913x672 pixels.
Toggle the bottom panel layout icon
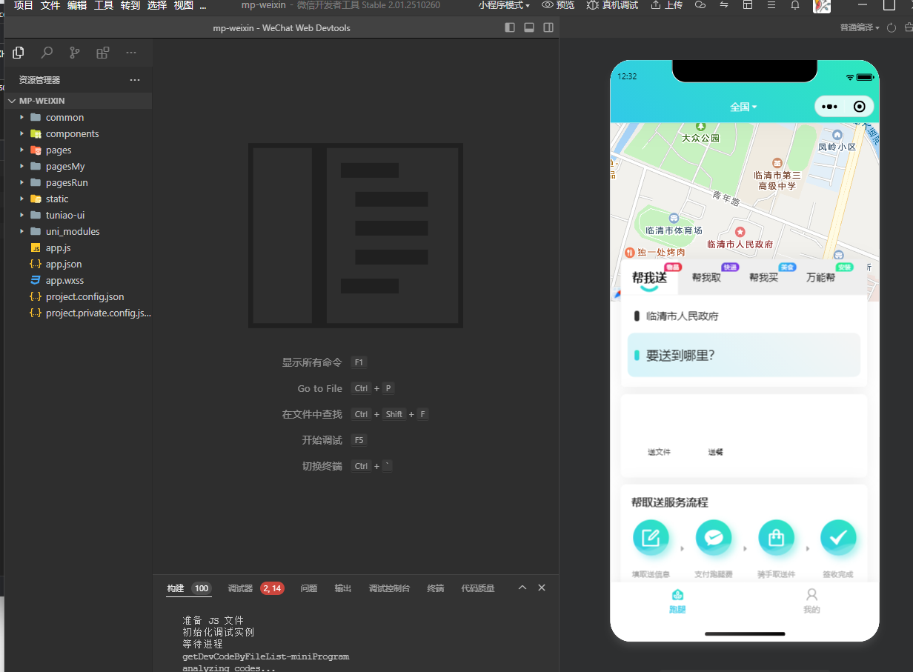529,27
